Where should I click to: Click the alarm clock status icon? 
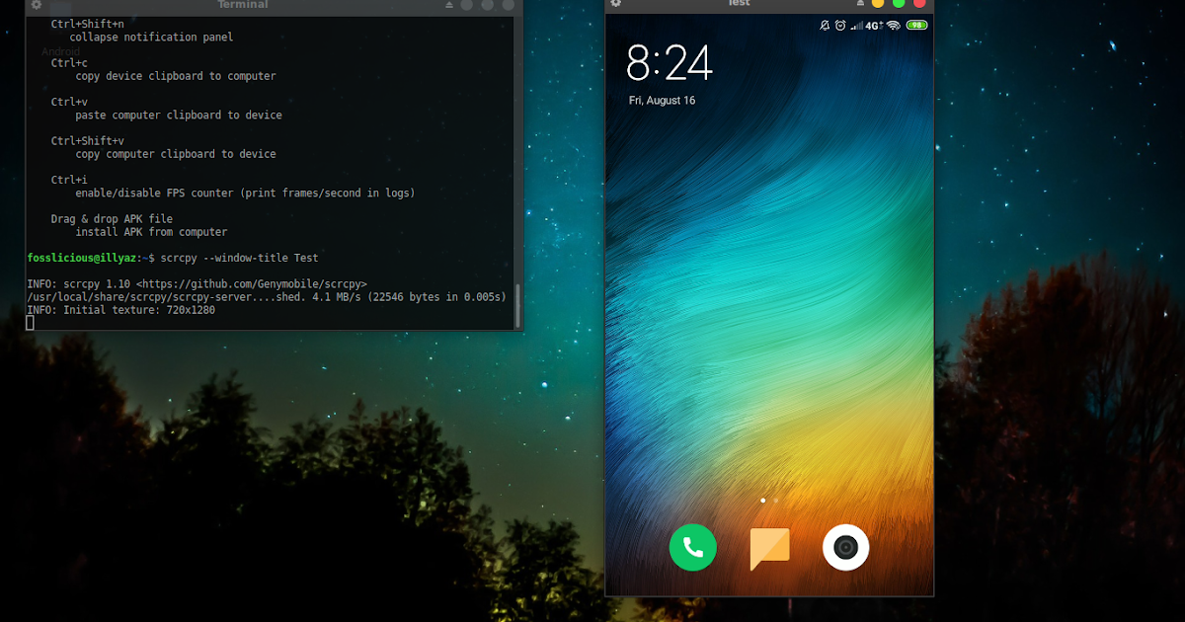(839, 25)
